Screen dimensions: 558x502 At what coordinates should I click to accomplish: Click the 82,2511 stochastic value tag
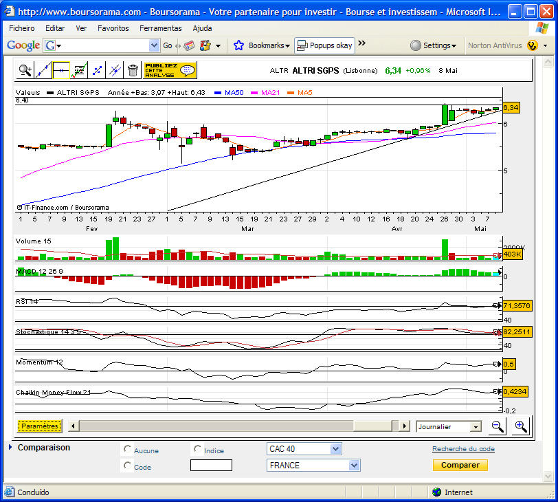click(x=517, y=332)
